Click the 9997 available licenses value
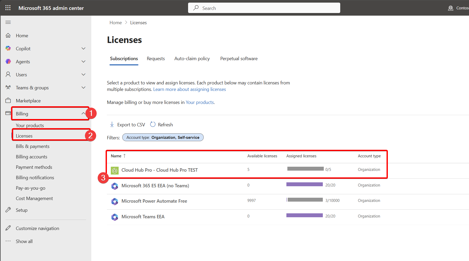 pos(252,201)
